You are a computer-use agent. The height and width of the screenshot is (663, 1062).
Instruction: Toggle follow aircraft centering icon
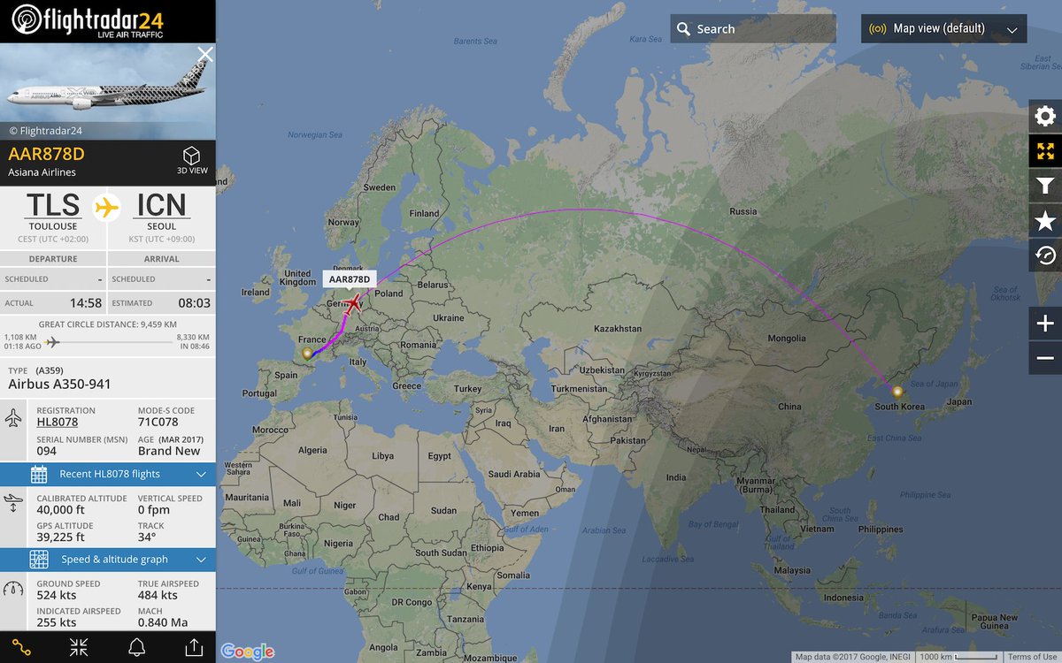(79, 647)
